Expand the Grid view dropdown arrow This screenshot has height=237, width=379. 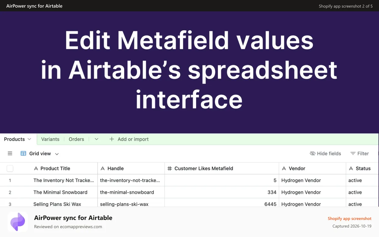(57, 154)
